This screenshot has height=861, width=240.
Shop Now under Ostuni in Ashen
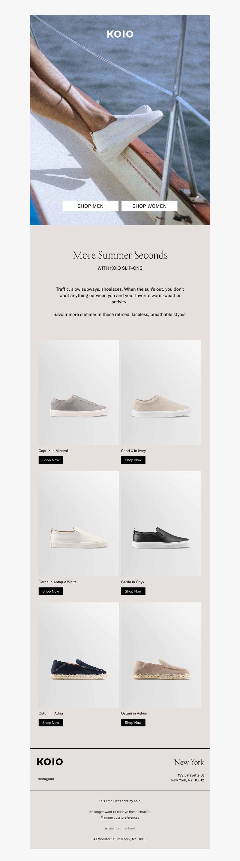click(x=133, y=723)
